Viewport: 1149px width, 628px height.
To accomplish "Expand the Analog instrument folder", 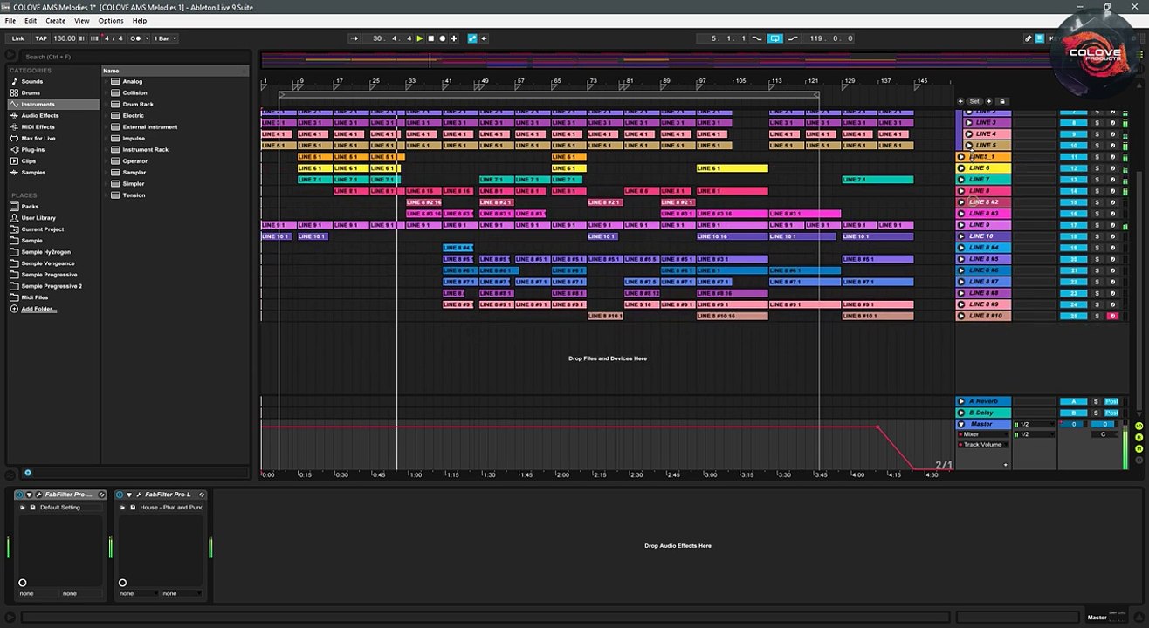I will click(x=107, y=82).
